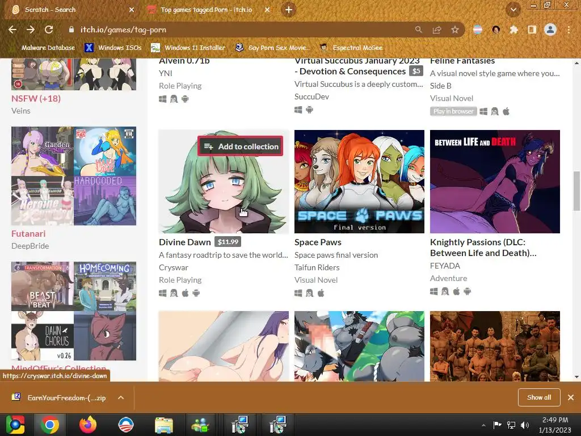Click the site lock icon in address bar
581x436 pixels.
coord(71,30)
